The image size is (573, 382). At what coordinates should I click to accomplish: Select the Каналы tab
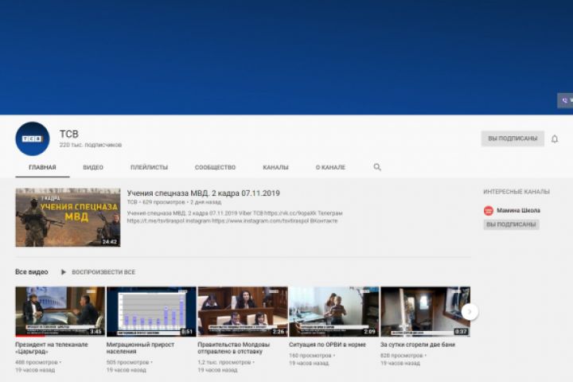275,167
